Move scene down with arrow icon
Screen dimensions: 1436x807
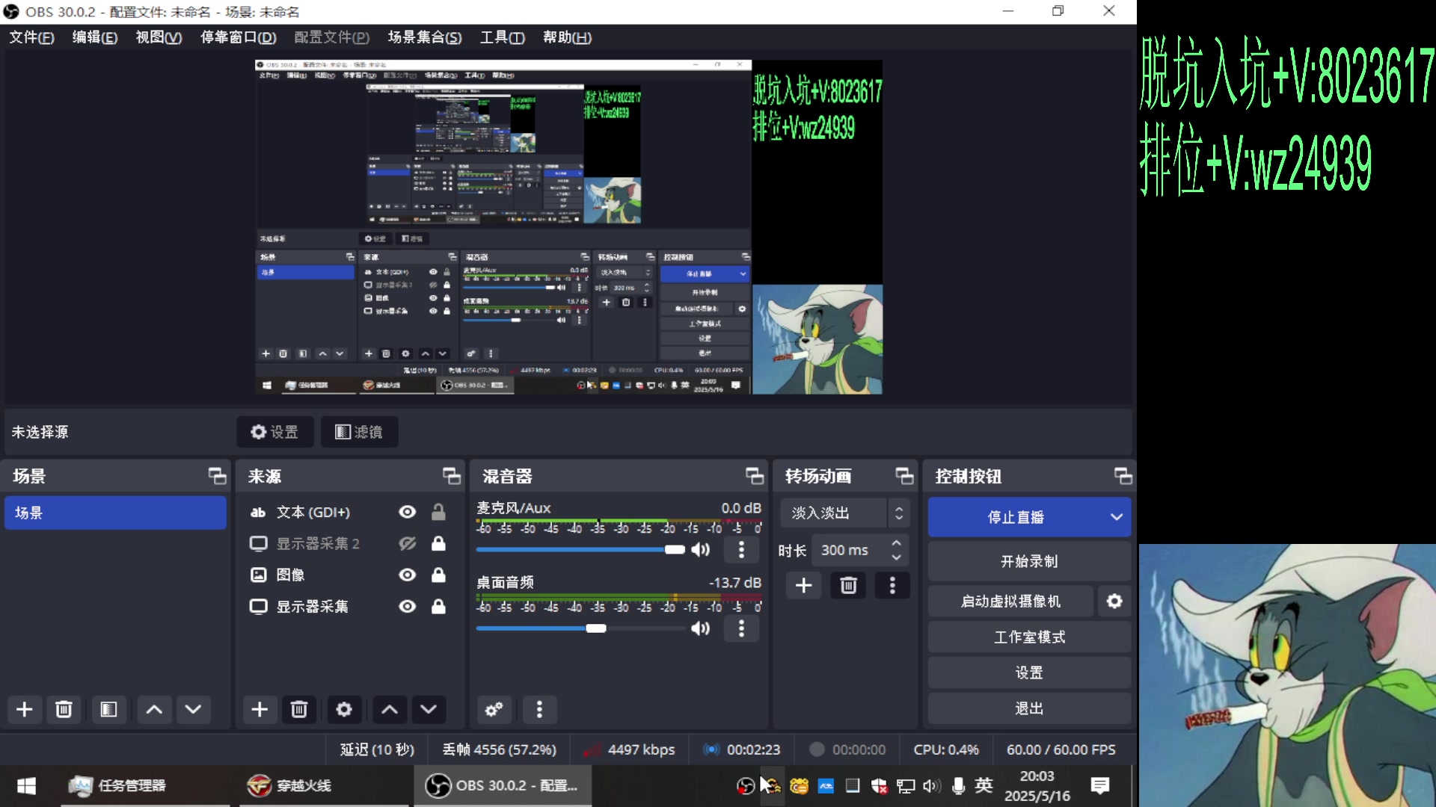[193, 709]
